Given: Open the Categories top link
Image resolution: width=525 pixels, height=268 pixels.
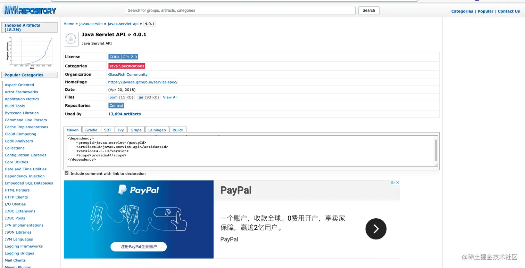Looking at the screenshot, I should (462, 11).
